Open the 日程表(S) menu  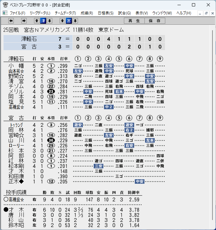[106, 13]
